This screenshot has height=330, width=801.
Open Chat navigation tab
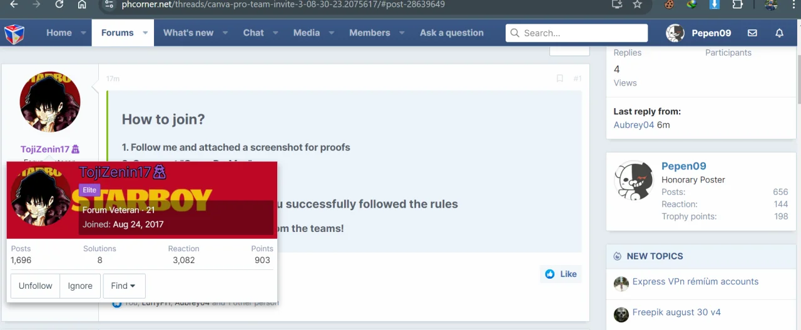click(253, 33)
